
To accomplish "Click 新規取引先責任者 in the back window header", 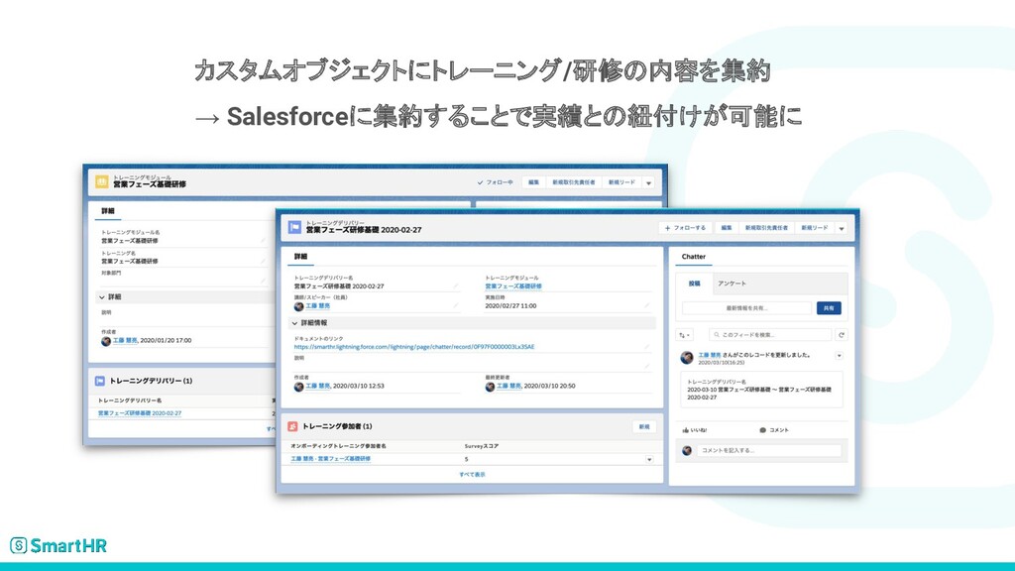I will 574,182.
